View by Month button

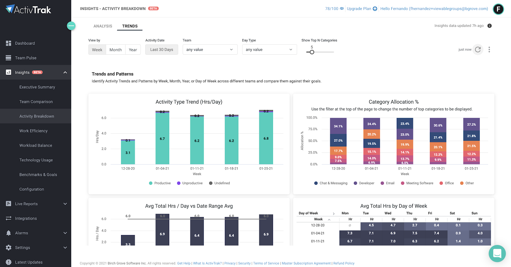point(116,50)
